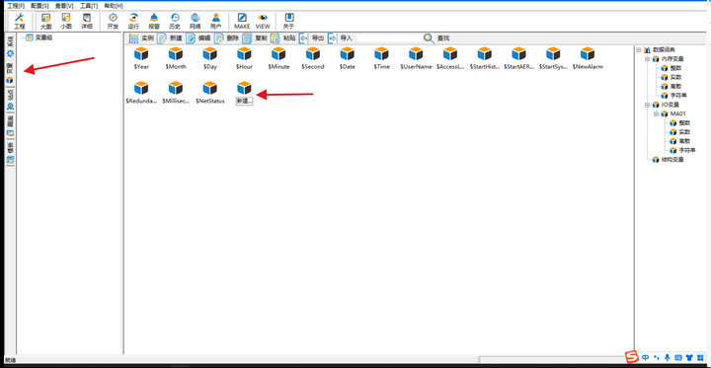Click the 新建 (New) button
The width and height of the screenshot is (711, 368).
(x=170, y=38)
